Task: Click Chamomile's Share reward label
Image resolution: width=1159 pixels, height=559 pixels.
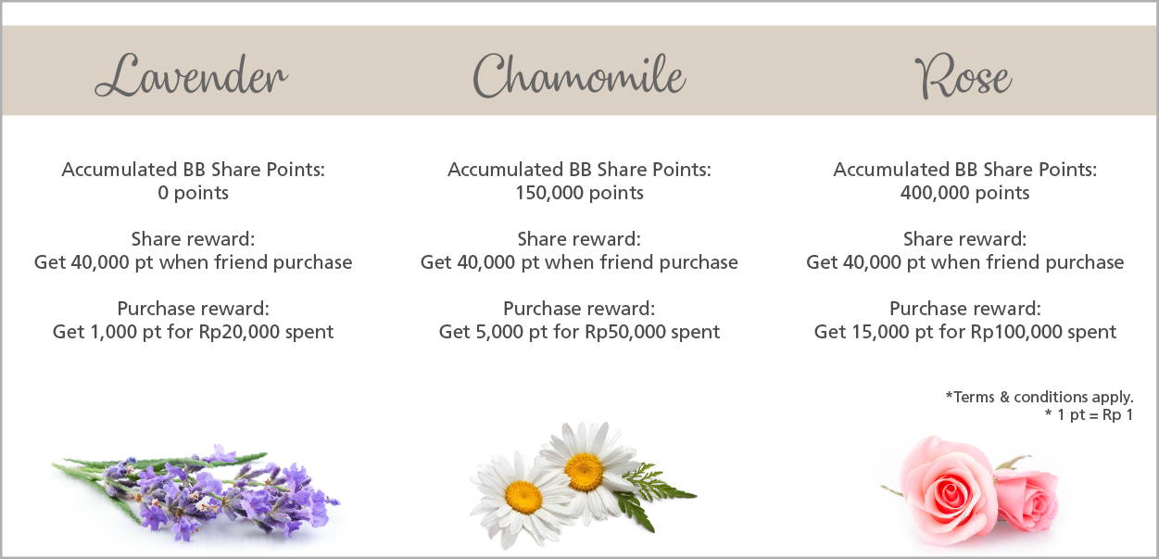Action: pos(579,239)
